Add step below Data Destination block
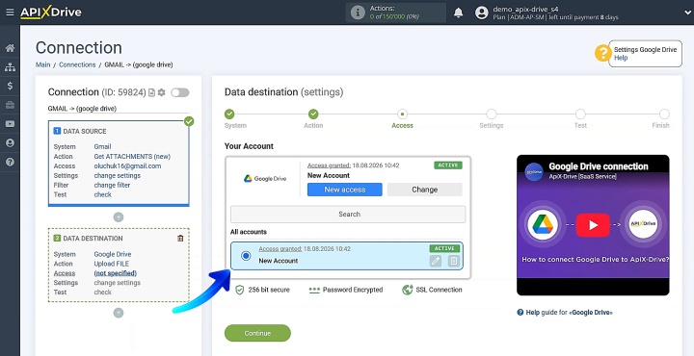Image resolution: width=694 pixels, height=356 pixels. click(x=119, y=313)
